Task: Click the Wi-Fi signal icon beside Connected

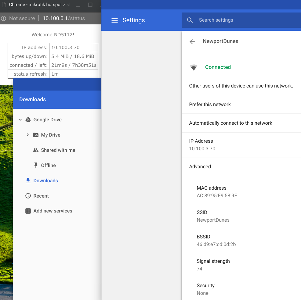Action: (x=194, y=67)
